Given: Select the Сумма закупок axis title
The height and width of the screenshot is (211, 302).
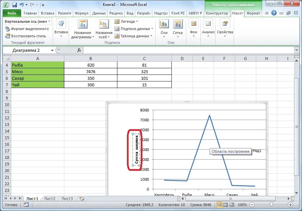Looking at the screenshot, I should [136, 149].
